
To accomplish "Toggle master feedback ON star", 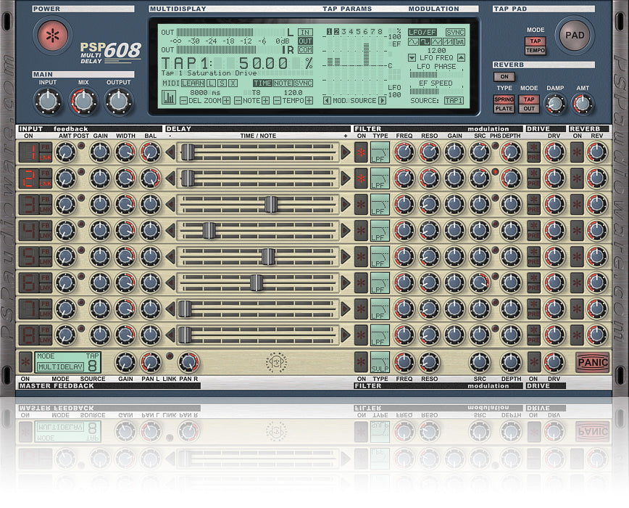I will (x=25, y=362).
